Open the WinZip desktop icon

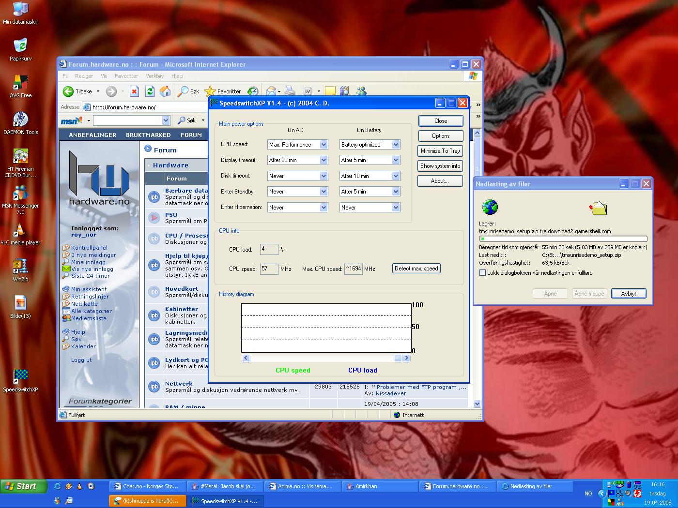(x=20, y=266)
